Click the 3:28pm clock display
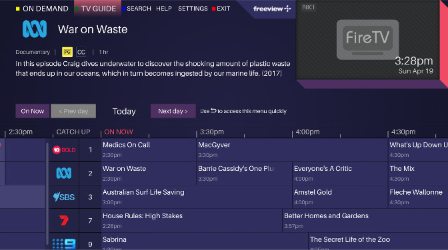Viewport: 448px width, 250px height. click(414, 61)
